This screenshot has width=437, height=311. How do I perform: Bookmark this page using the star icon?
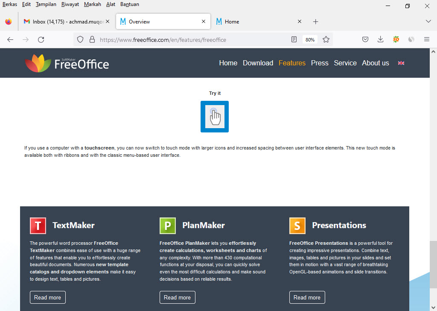(x=326, y=39)
